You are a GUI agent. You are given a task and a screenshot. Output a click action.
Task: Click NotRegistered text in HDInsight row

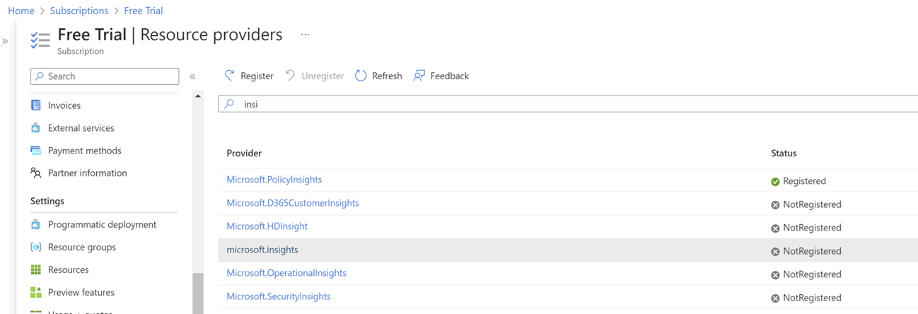click(812, 228)
